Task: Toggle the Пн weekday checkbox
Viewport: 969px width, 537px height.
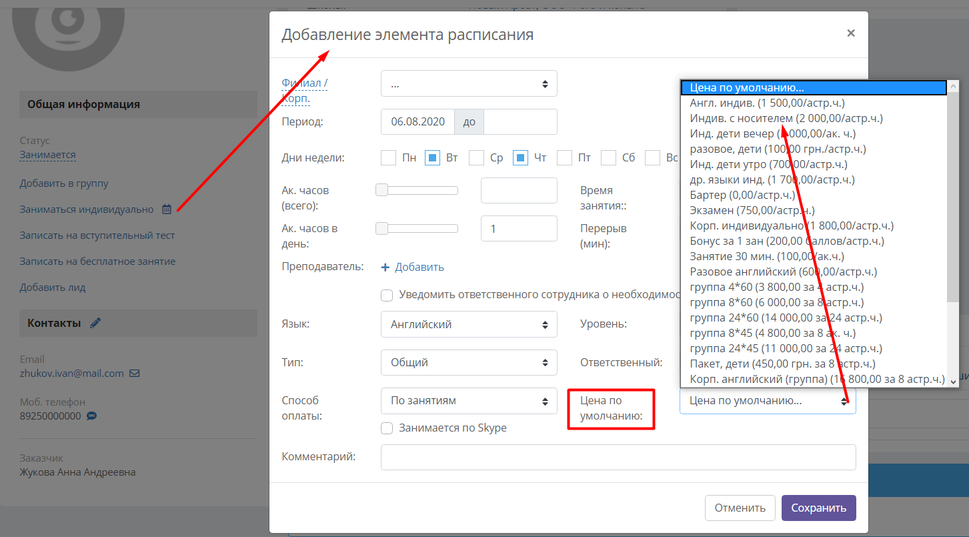Action: coord(388,158)
